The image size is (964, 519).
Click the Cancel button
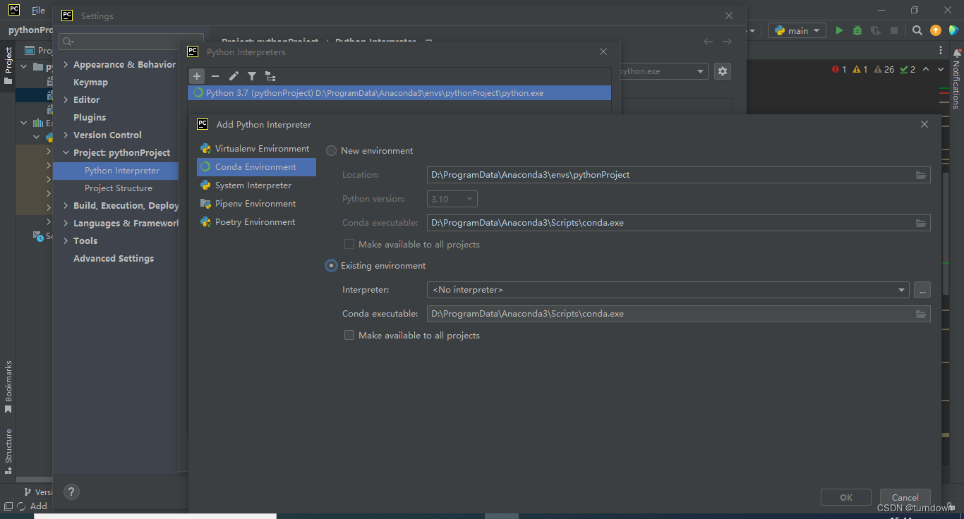[905, 497]
